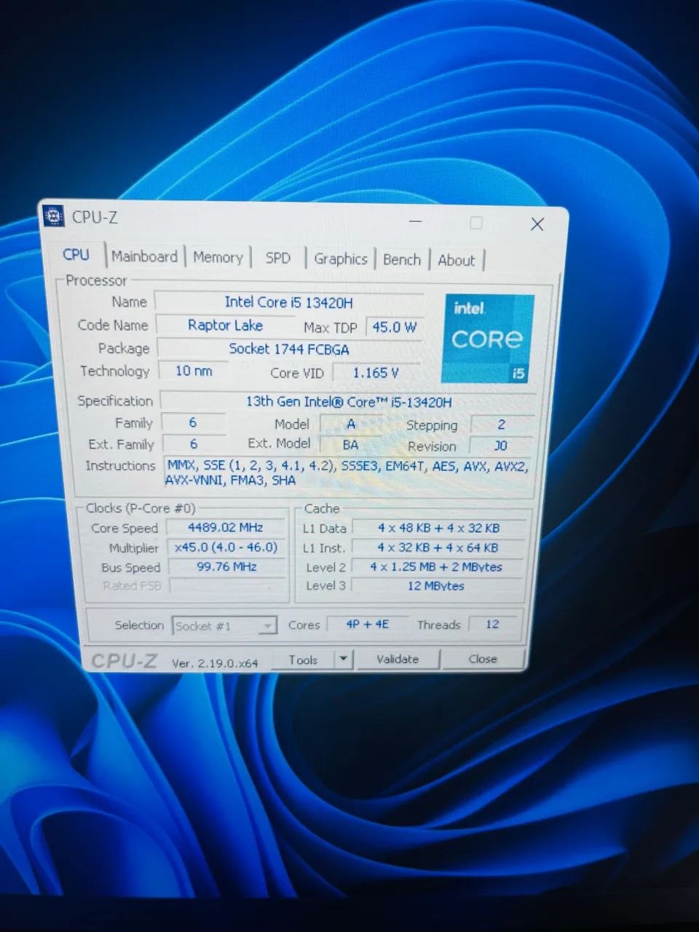Switch to the Mainboard tab
The image size is (699, 932).
point(144,256)
